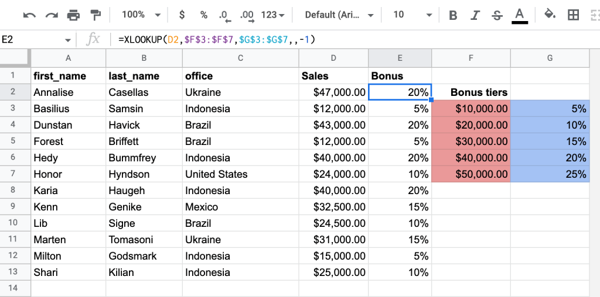Select row 7 header
This screenshot has width=600, height=297.
click(15, 174)
